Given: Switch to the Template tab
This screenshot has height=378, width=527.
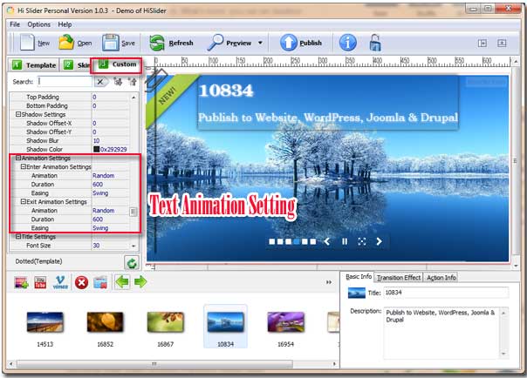Looking at the screenshot, I should coord(34,65).
